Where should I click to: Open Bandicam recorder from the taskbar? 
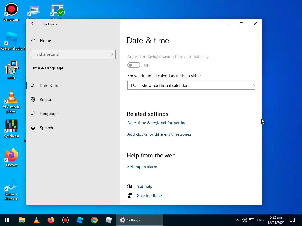coord(65,220)
